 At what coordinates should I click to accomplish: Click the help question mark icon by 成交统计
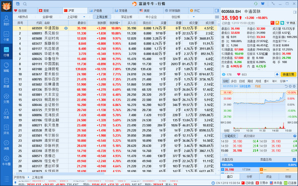pos(295,136)
